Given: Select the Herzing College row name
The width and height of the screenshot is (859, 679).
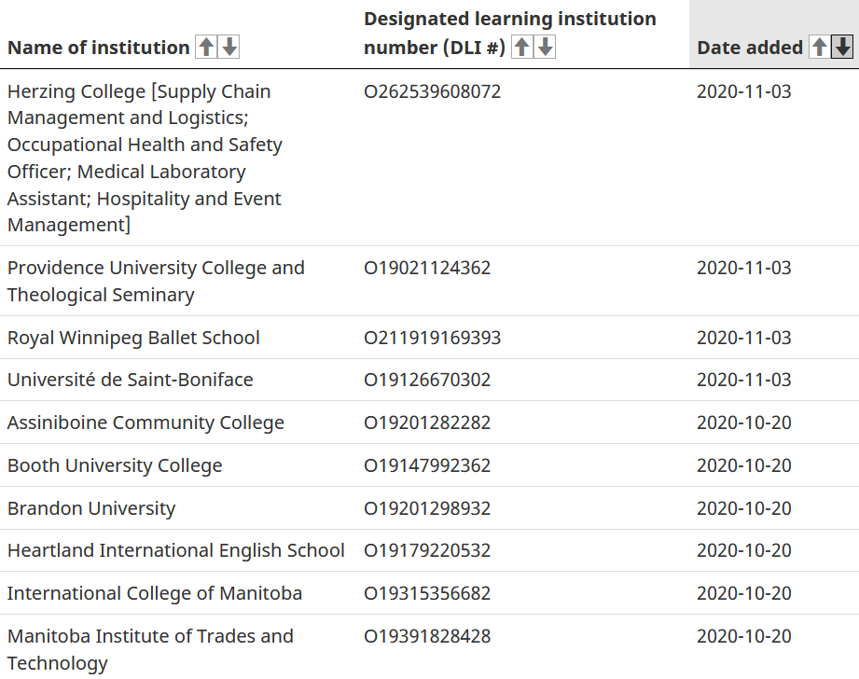Looking at the screenshot, I should click(145, 158).
